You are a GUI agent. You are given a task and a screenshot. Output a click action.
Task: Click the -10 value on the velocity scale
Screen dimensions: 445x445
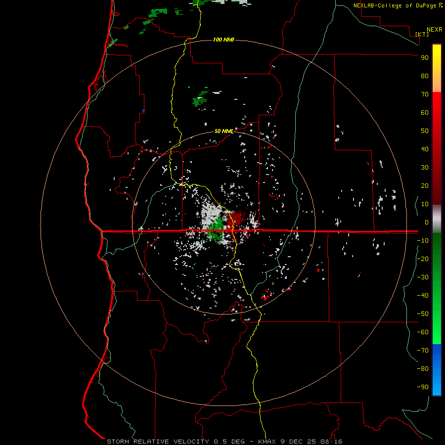coord(423,241)
